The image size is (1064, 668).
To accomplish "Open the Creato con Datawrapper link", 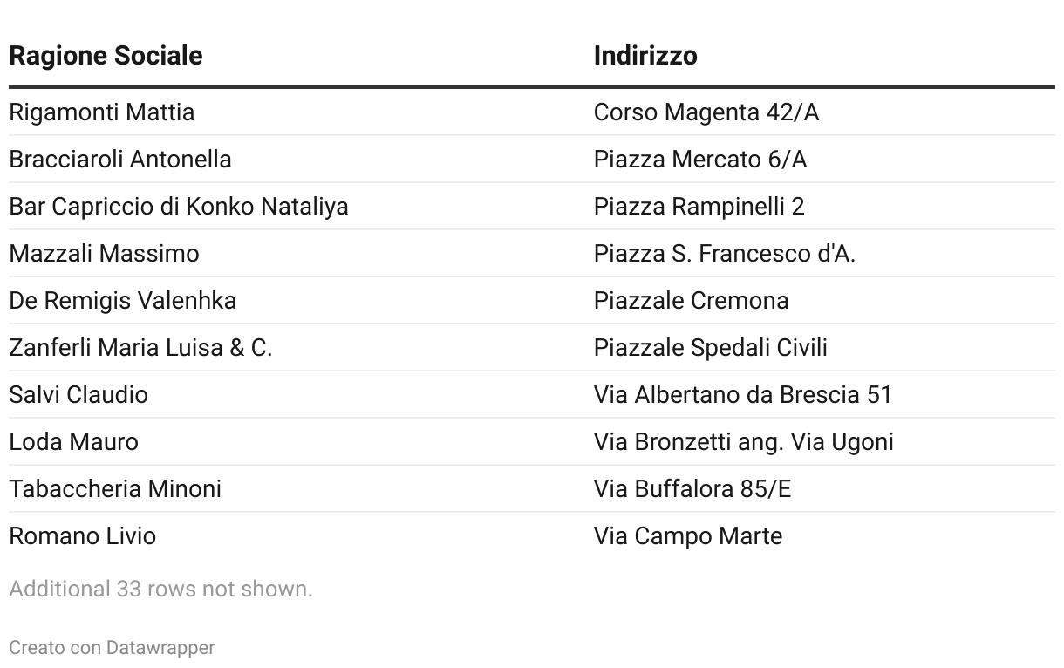I will coord(112,648).
